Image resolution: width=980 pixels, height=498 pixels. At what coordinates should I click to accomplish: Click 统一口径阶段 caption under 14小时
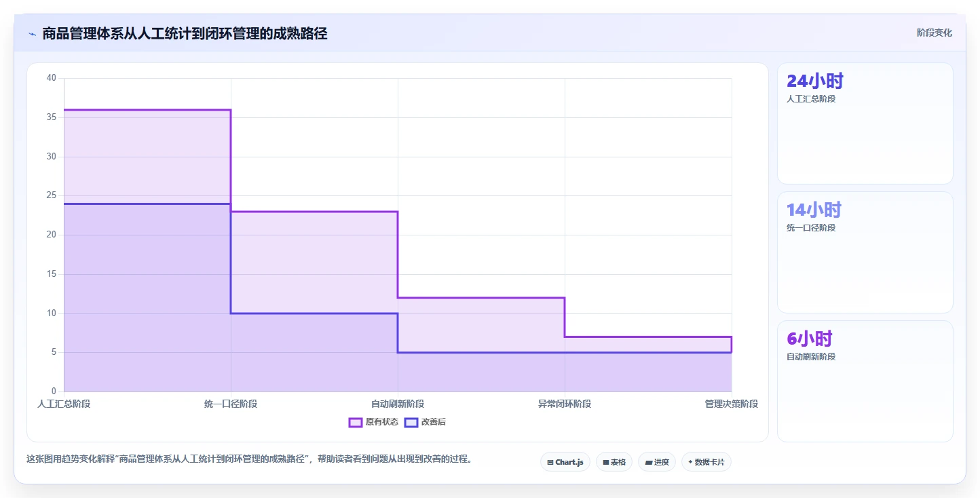click(811, 228)
